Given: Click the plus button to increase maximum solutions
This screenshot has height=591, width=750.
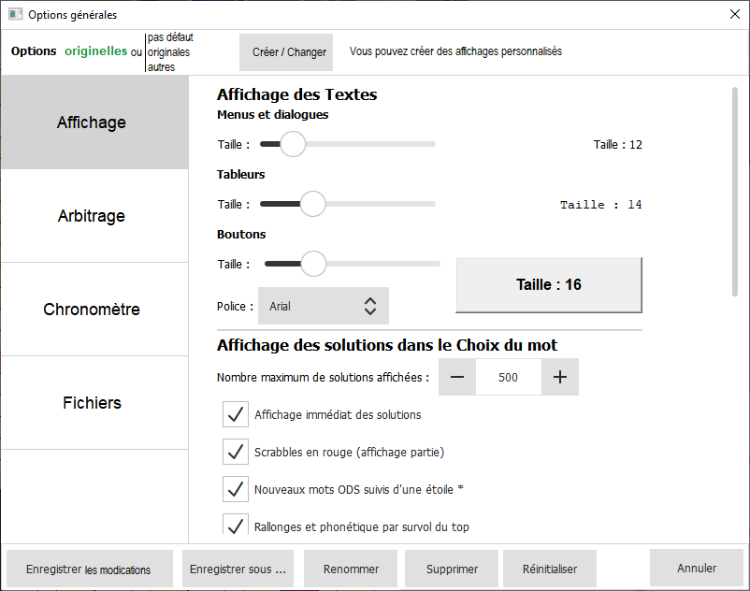Looking at the screenshot, I should 560,377.
